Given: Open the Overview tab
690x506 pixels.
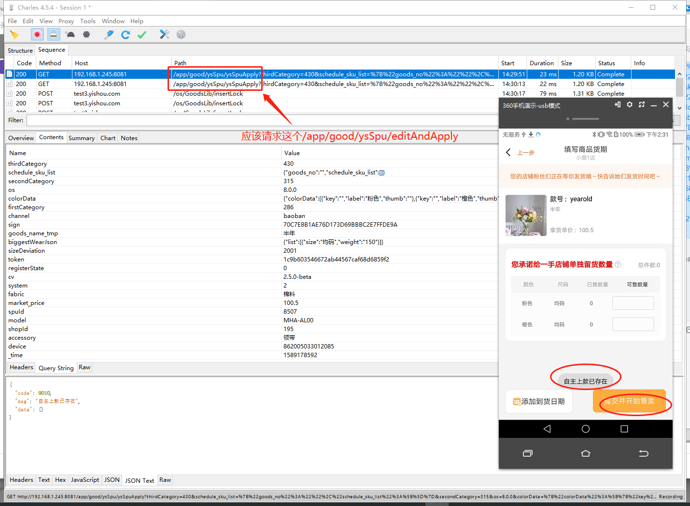Looking at the screenshot, I should 21,138.
